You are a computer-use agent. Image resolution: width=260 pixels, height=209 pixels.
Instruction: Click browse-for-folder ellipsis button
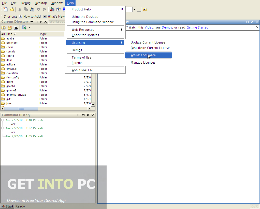pyautogui.click(x=139, y=9)
